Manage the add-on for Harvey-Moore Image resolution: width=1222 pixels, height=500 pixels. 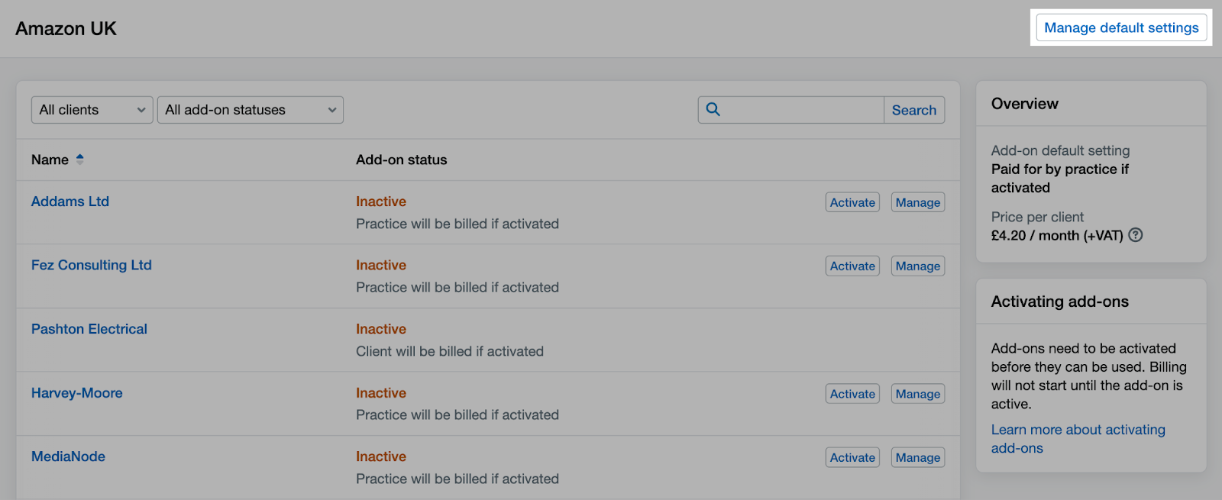click(917, 393)
